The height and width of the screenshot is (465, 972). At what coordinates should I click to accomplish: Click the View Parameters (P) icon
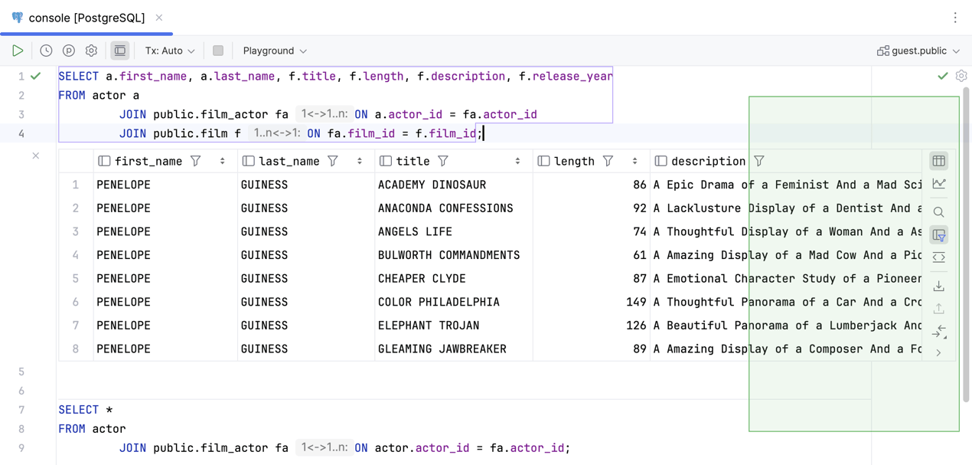pyautogui.click(x=69, y=51)
